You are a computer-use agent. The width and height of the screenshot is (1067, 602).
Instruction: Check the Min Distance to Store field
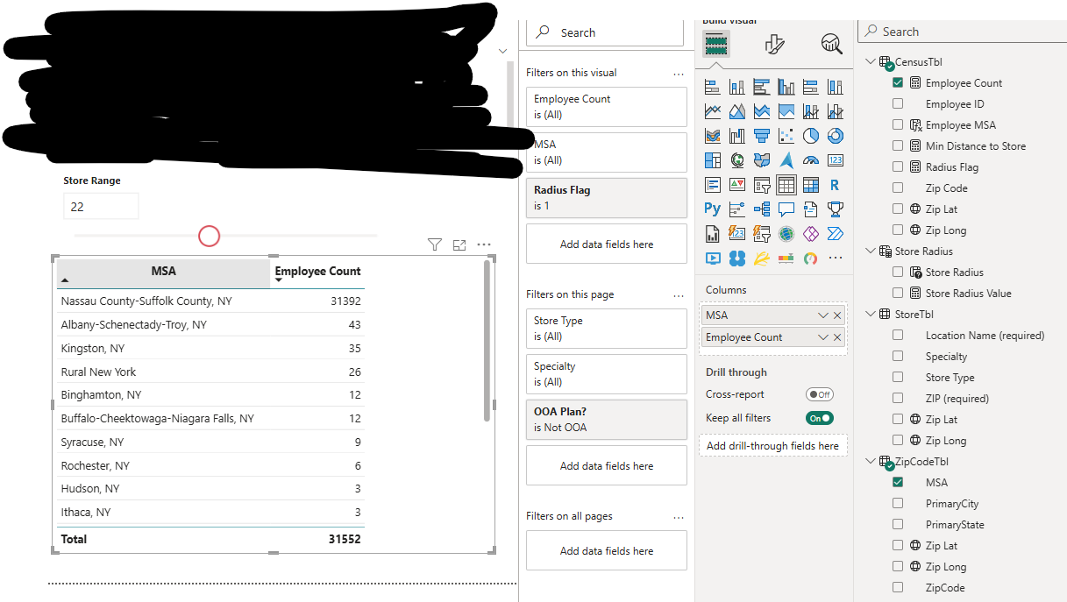[898, 146]
